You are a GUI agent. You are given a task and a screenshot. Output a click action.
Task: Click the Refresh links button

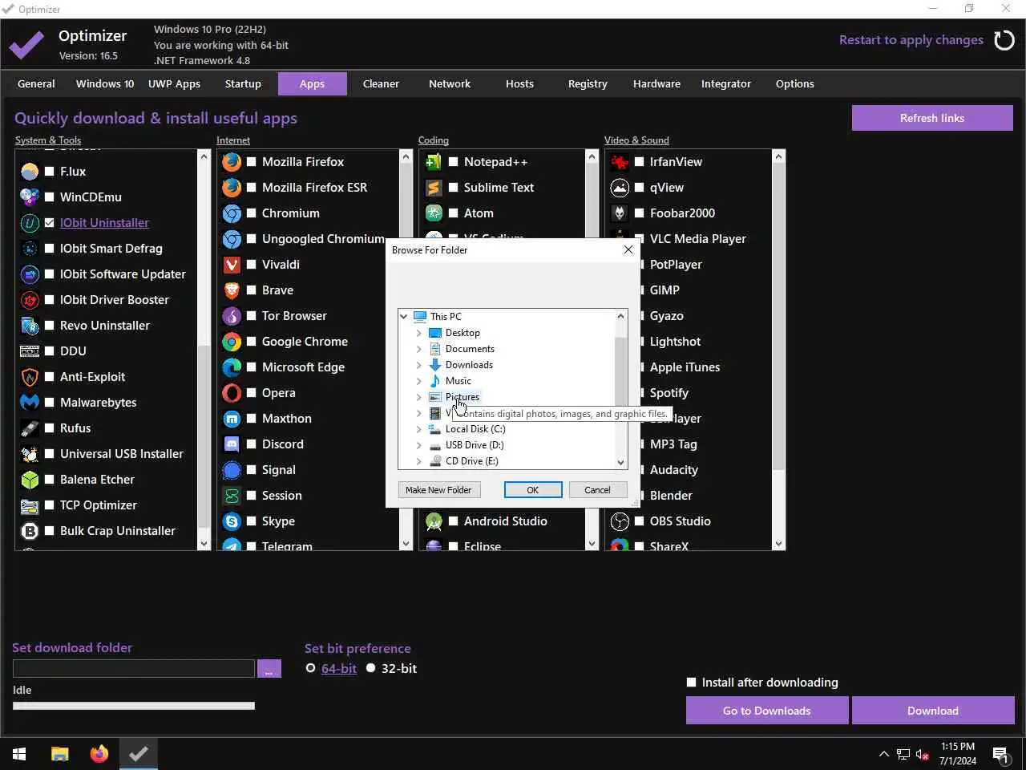pyautogui.click(x=932, y=118)
